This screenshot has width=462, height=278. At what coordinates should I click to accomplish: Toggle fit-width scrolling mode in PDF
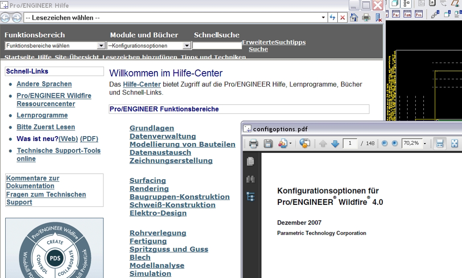[x=440, y=143]
